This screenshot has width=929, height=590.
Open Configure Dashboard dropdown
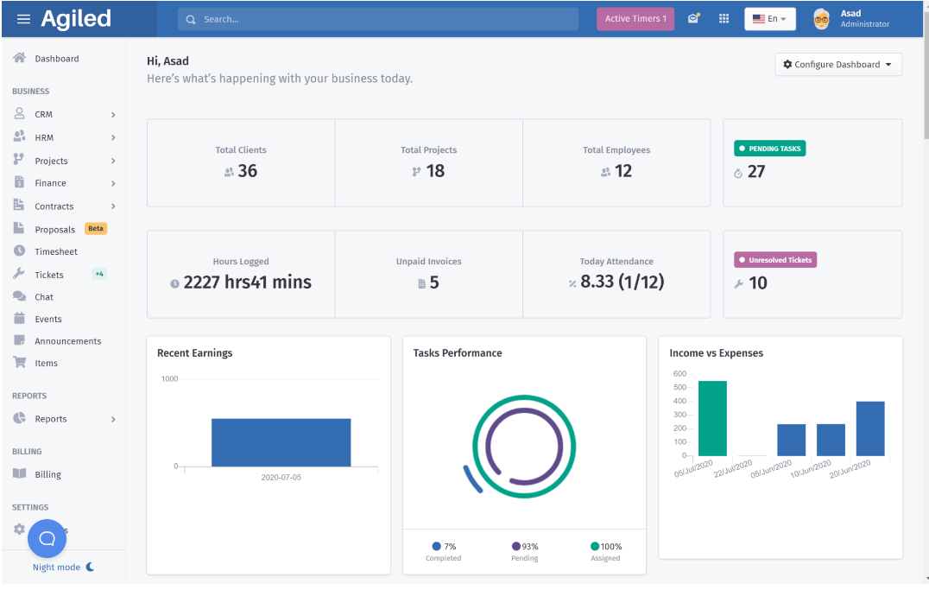coord(838,65)
